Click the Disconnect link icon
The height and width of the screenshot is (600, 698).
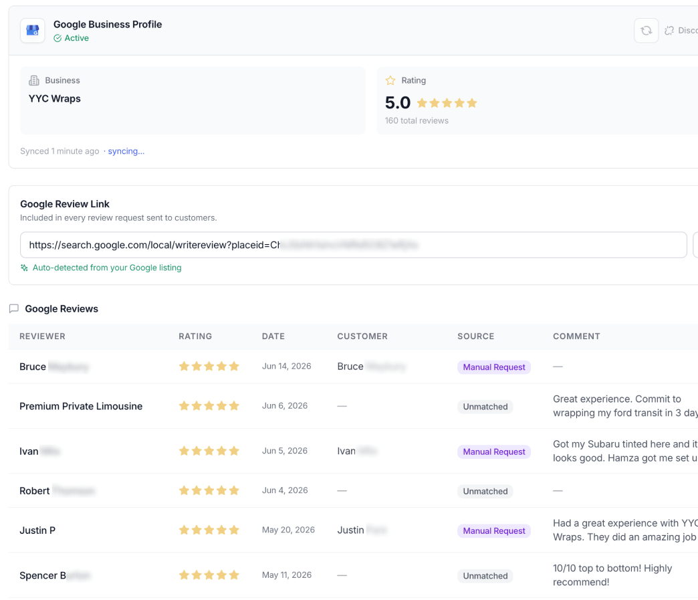669,30
